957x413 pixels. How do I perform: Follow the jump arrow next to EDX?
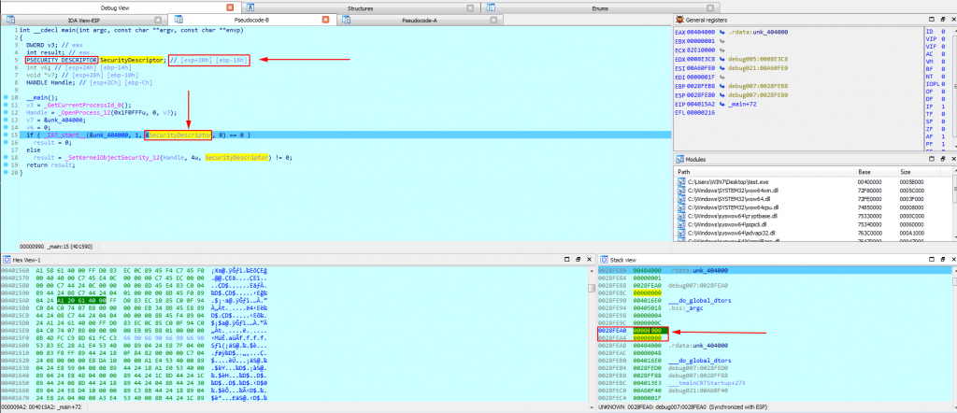click(722, 59)
